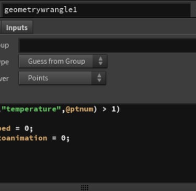196x191 pixels.
Task: Open the Inputs tab
Action: [17, 28]
